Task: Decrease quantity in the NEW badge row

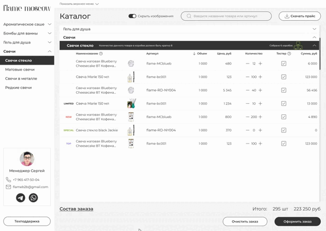Action: tap(248, 117)
